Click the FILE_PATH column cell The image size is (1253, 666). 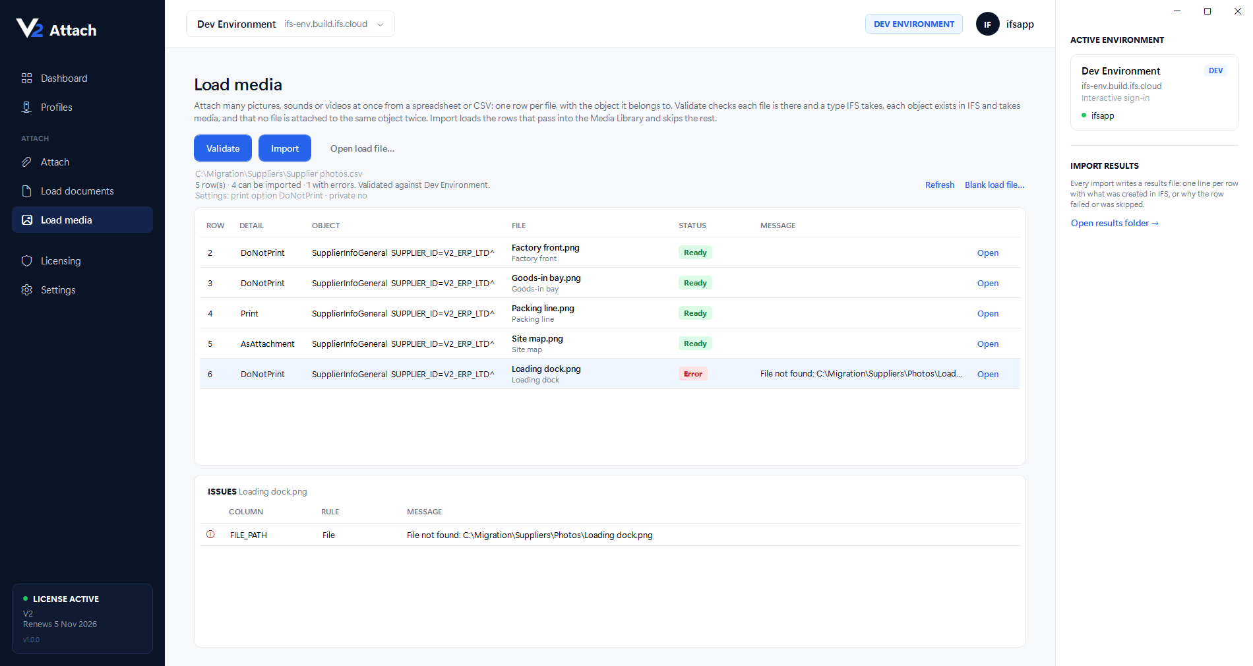pos(249,535)
